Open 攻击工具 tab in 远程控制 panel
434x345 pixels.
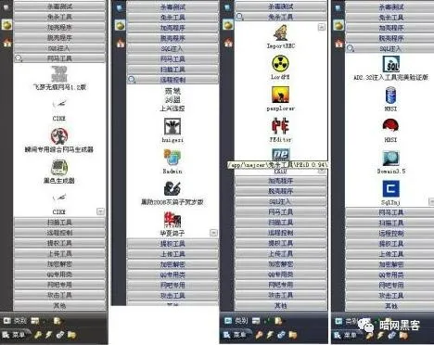172,296
